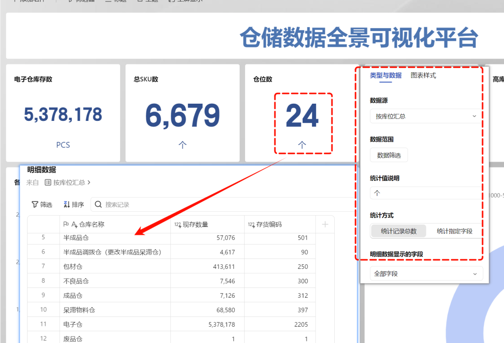Click the 数据筛选 button
The width and height of the screenshot is (504, 343).
[389, 155]
